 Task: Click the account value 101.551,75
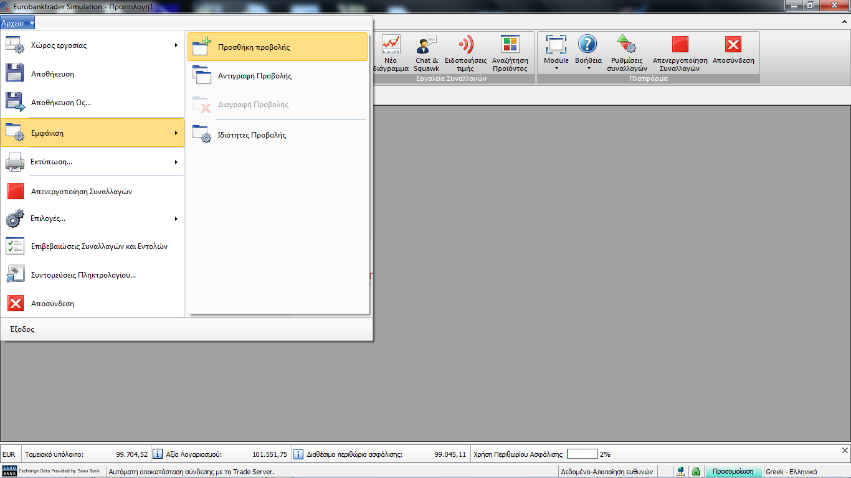point(270,454)
